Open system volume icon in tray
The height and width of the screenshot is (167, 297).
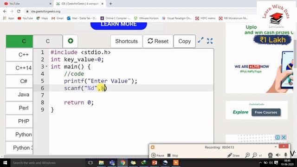point(271,163)
